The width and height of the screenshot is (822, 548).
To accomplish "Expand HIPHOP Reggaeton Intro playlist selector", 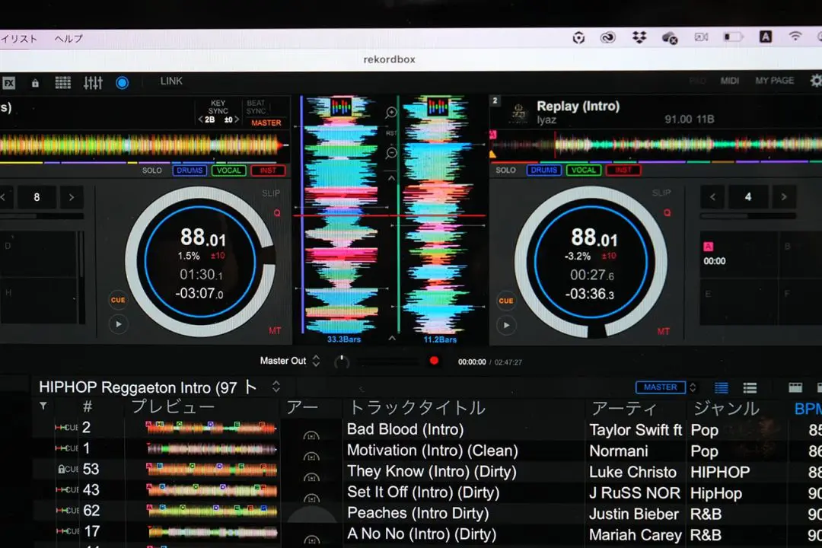I will coord(276,387).
